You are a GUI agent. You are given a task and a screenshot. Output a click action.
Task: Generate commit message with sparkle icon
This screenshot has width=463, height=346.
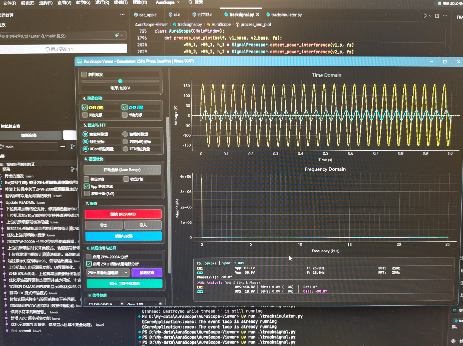(x=117, y=35)
